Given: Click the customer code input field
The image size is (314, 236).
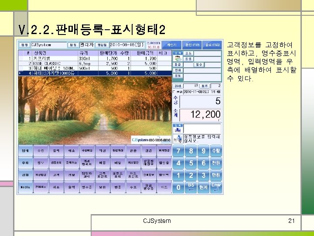Looking at the screenshot, I should [x=207, y=53].
